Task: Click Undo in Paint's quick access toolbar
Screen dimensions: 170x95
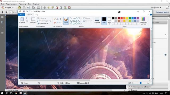Action: [27, 11]
